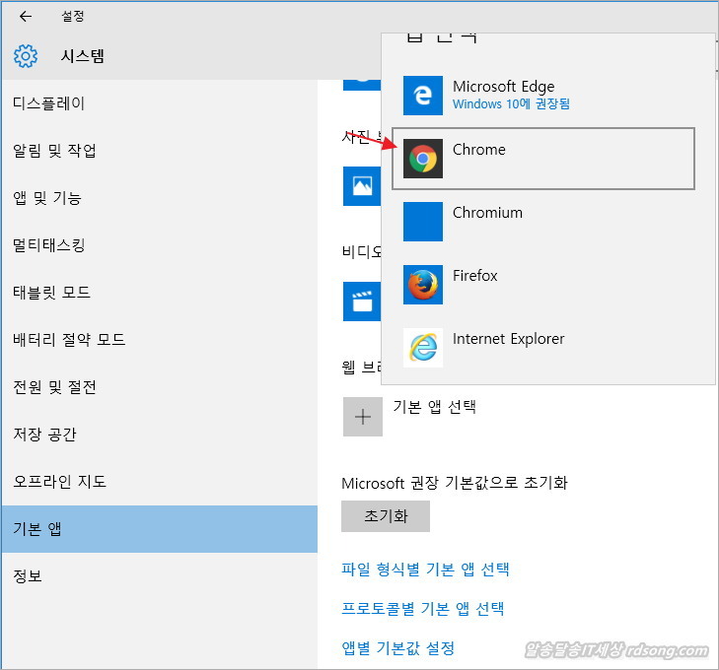Screen dimensions: 719x670
Task: Click the Microsoft Edge icon in the app list
Action: point(423,96)
